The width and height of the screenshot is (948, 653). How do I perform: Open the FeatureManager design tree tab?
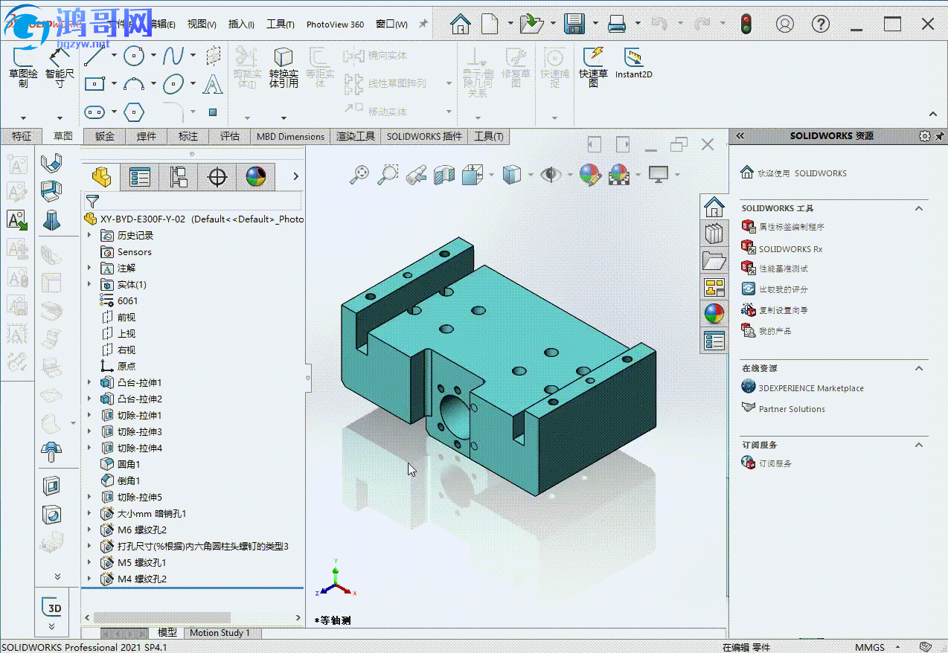click(101, 176)
